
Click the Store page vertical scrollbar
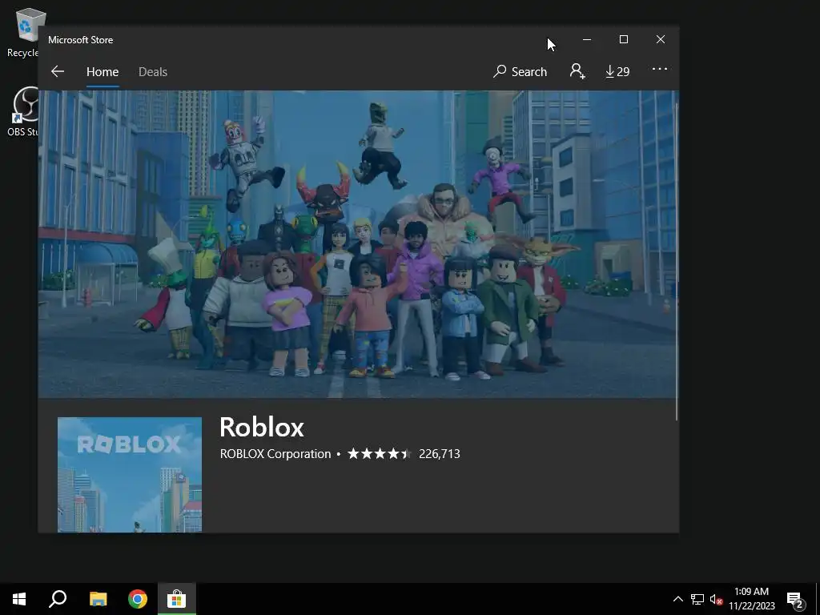[x=676, y=262]
